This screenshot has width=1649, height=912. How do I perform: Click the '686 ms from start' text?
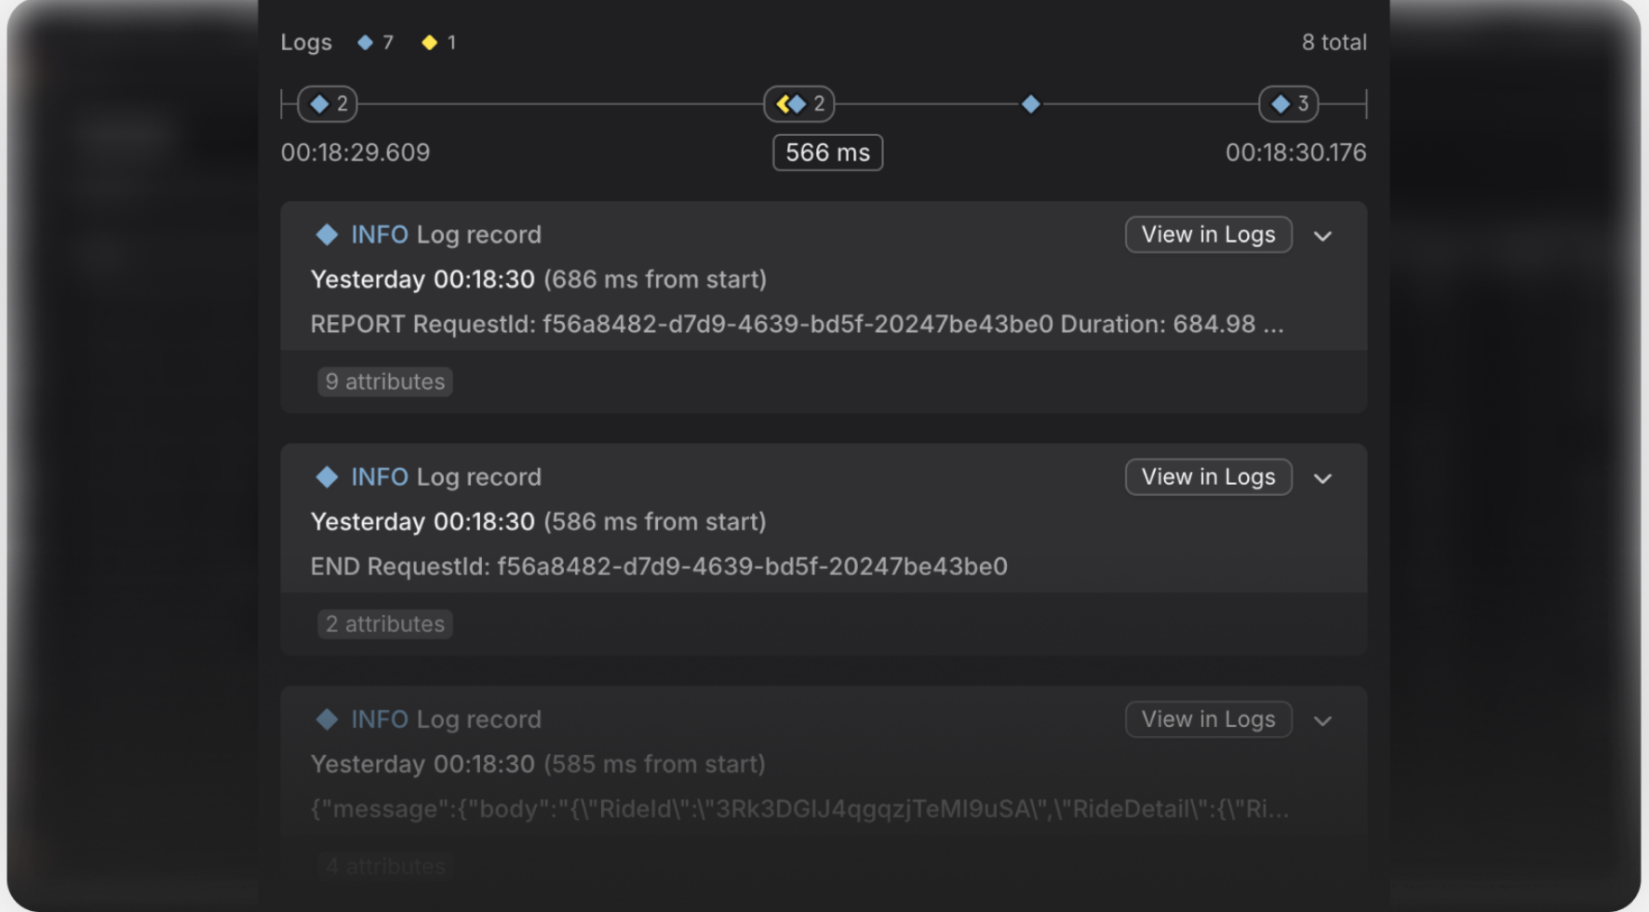coord(655,279)
